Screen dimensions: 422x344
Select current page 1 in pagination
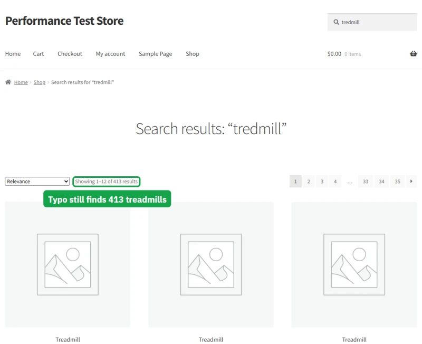295,181
